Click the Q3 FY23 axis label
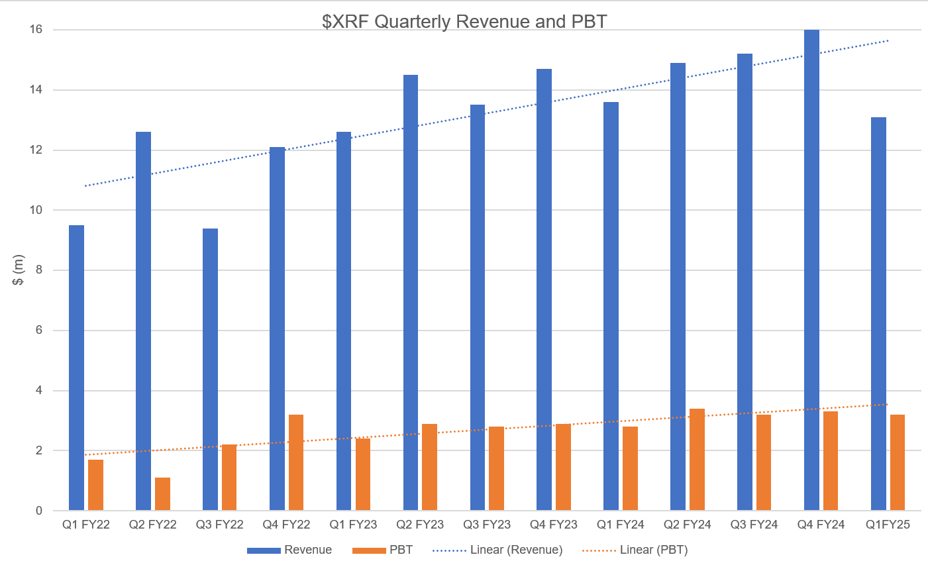 (x=488, y=525)
